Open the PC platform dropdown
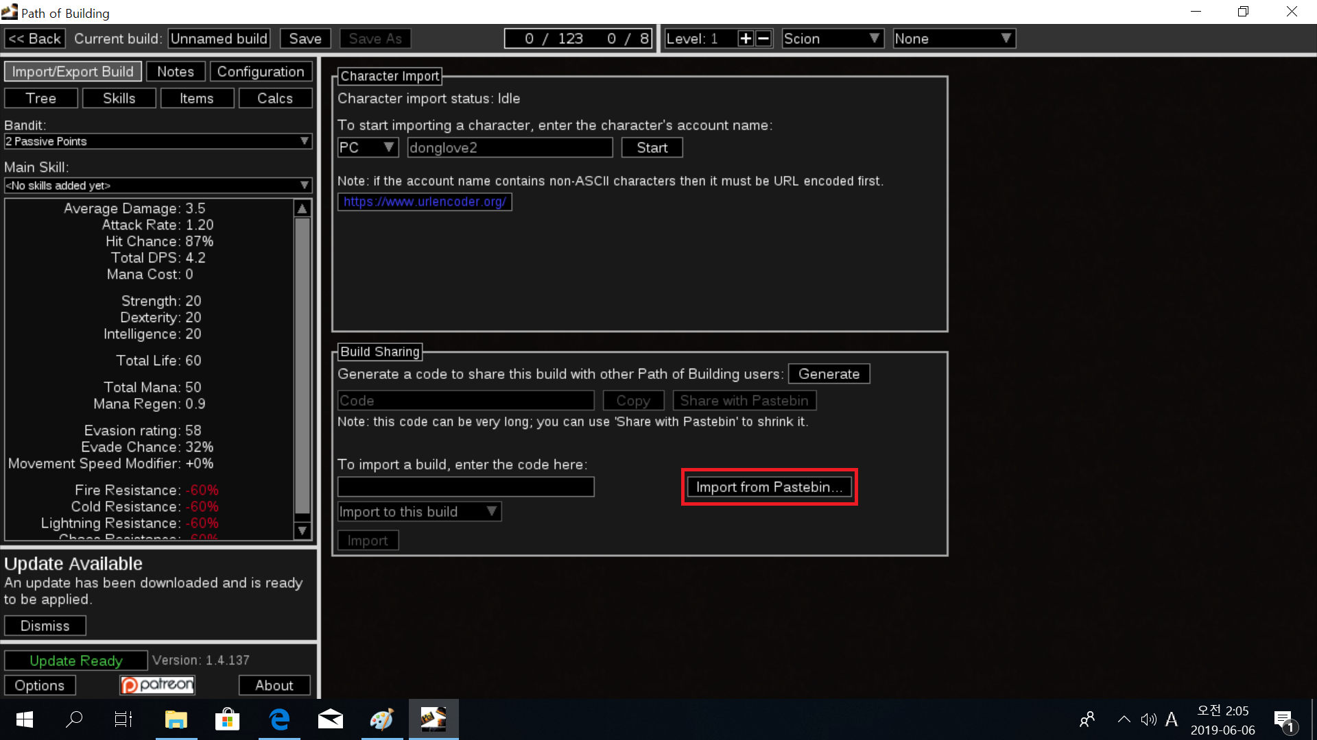Image resolution: width=1317 pixels, height=740 pixels. pos(368,148)
